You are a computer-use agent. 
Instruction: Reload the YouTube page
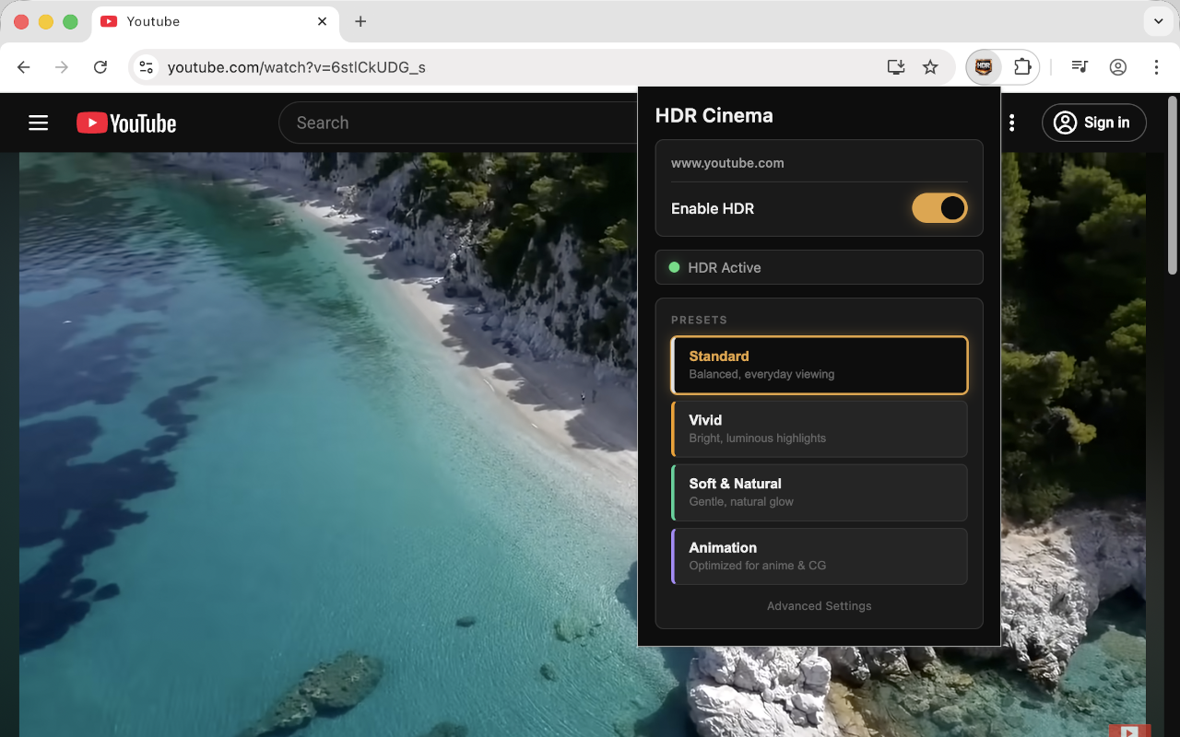[100, 67]
